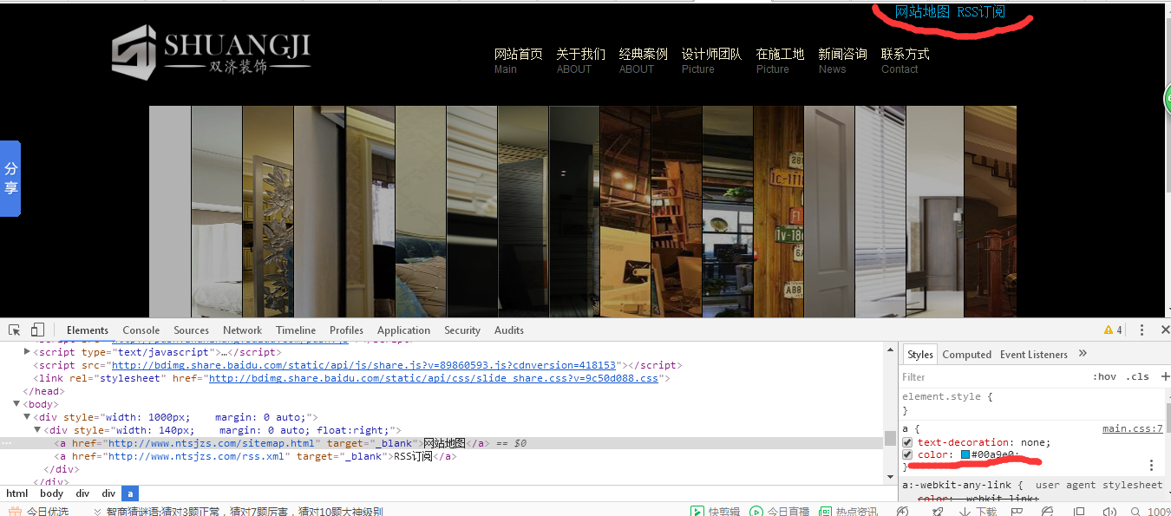
Task: Select the Styles sidebar tab
Action: point(920,354)
